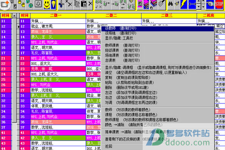The image size is (225, 150).
Task: Choose 教师课程 coloring menu entry
Action: click(158, 120)
